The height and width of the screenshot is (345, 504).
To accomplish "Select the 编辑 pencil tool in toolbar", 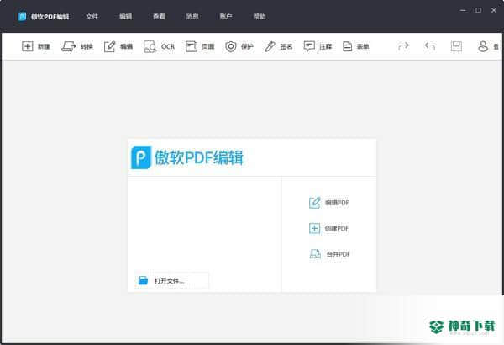I will pos(118,47).
